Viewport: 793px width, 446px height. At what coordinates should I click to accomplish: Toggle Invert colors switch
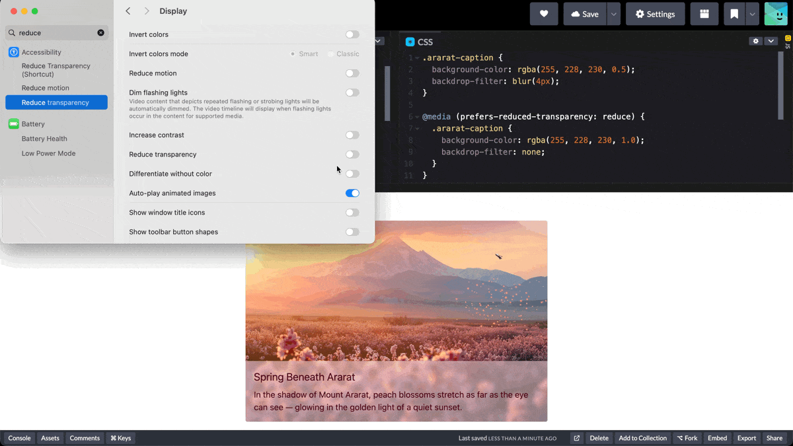[352, 34]
